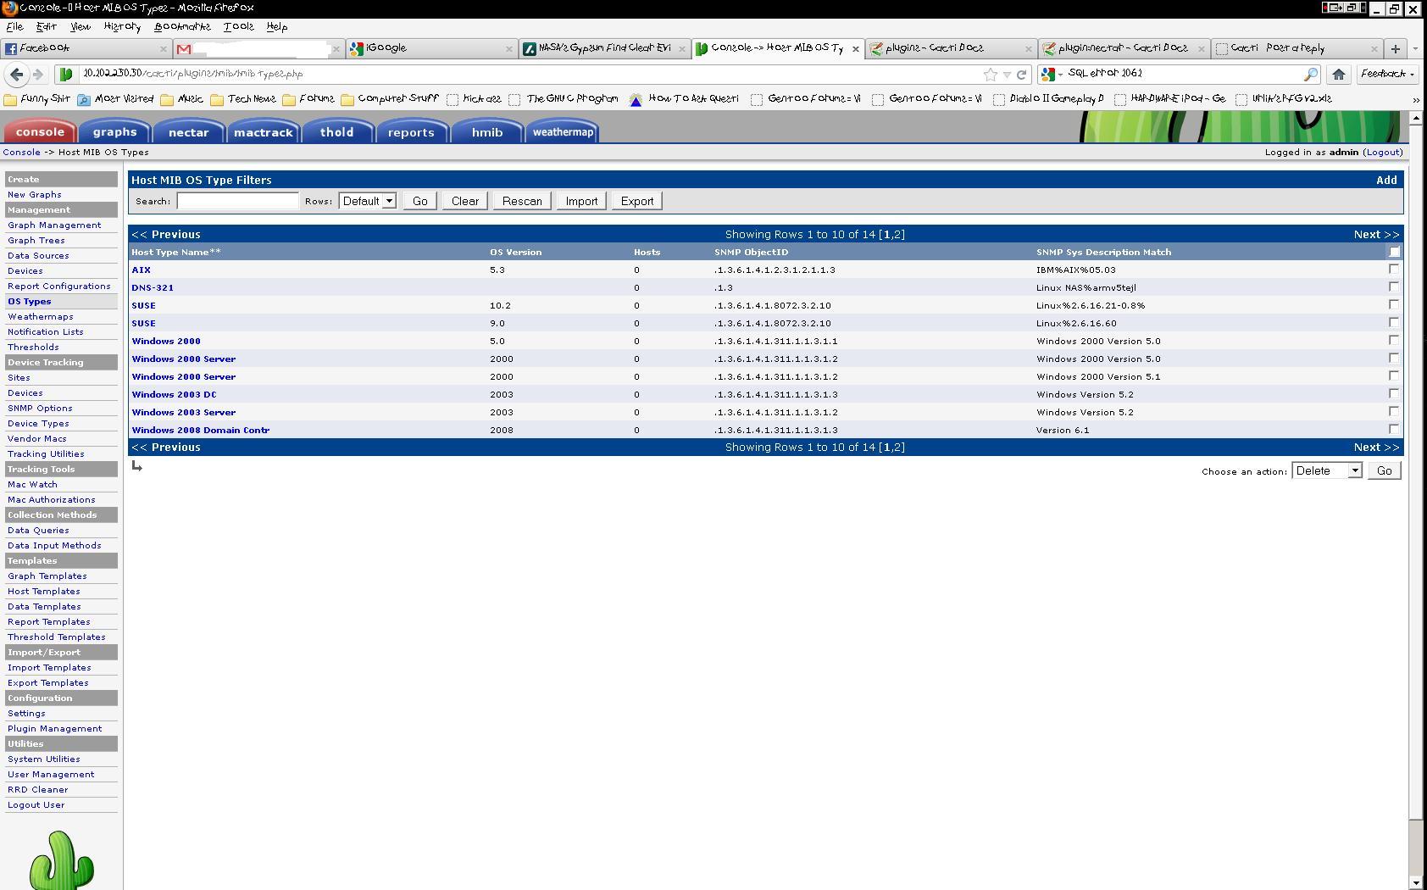1427x890 pixels.
Task: Click the bookmark star in address bar
Action: [x=990, y=75]
